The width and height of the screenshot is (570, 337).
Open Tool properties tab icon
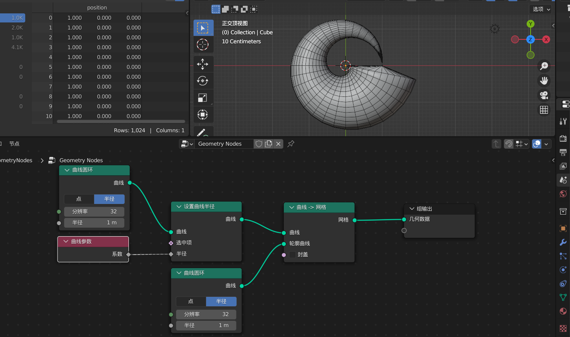[563, 121]
